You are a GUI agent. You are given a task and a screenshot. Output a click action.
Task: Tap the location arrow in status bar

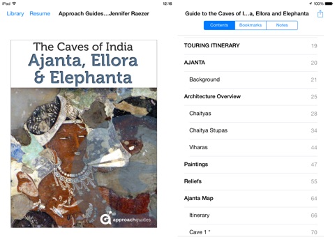(311, 3)
